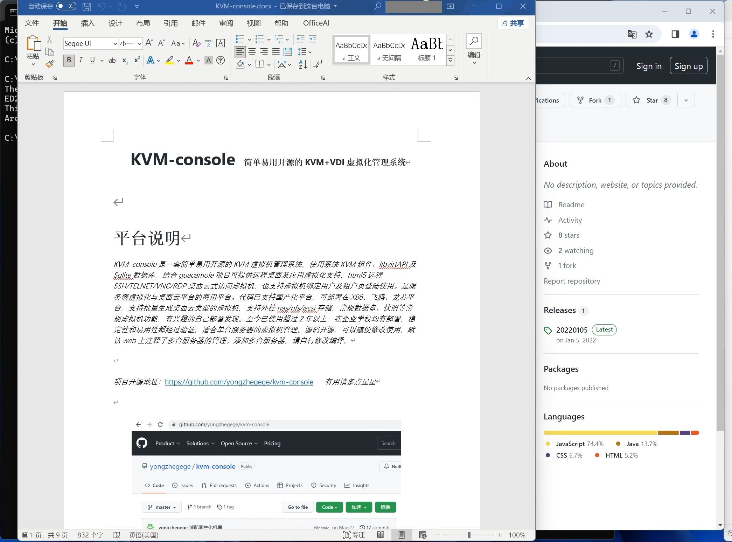Viewport: 732px width, 542px height.
Task: Click the Decrease Font Size icon
Action: pyautogui.click(x=161, y=43)
